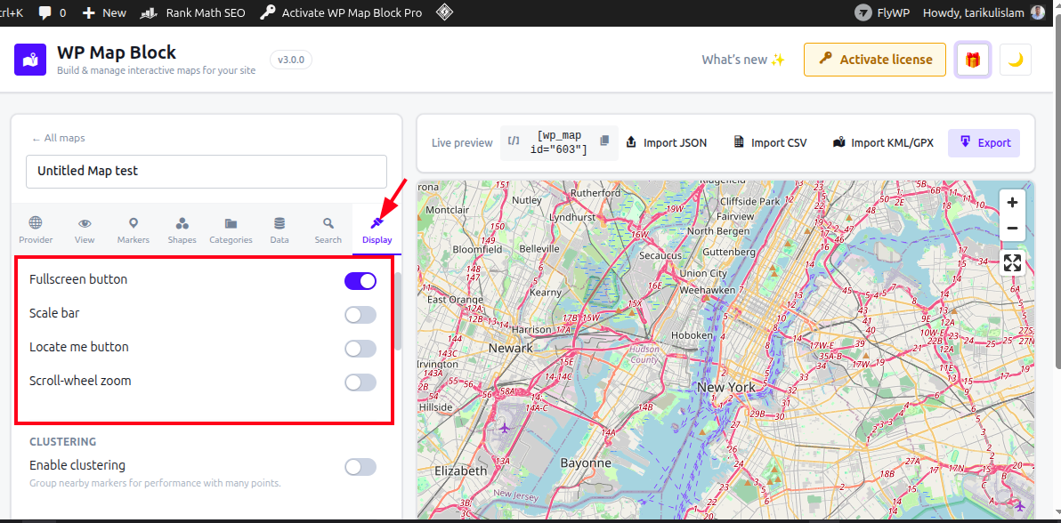Open the gift box icon button
1061x523 pixels.
tap(972, 60)
